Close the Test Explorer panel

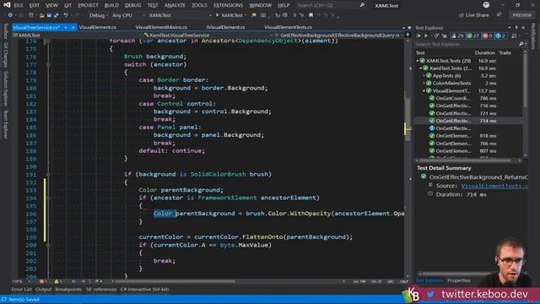[x=523, y=28]
